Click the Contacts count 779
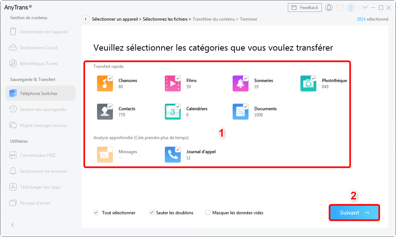 tap(122, 115)
